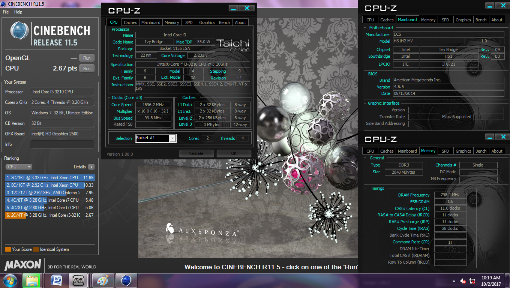The height and width of the screenshot is (288, 510).
Task: Open the Cinebench Help menu
Action: (18, 12)
